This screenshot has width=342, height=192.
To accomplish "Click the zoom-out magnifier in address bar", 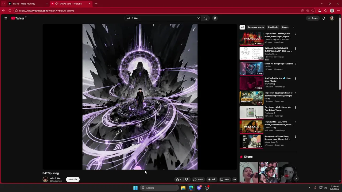I will coord(308,11).
